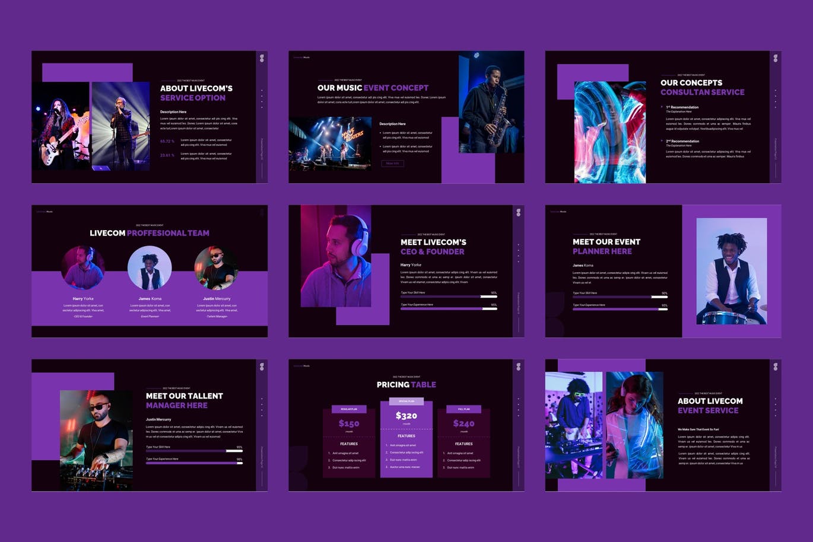Select the 1st Recommendation bullet item
This screenshot has width=813, height=542.
pos(682,107)
